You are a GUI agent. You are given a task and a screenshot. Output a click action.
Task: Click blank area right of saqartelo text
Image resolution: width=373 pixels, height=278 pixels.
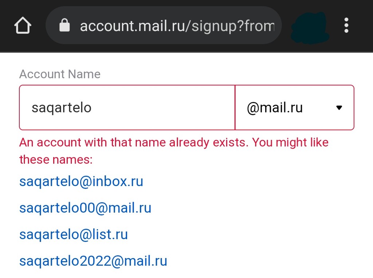(x=164, y=108)
